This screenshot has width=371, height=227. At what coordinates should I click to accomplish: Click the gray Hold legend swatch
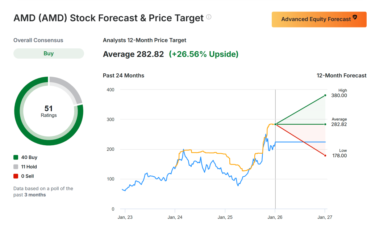(16, 167)
